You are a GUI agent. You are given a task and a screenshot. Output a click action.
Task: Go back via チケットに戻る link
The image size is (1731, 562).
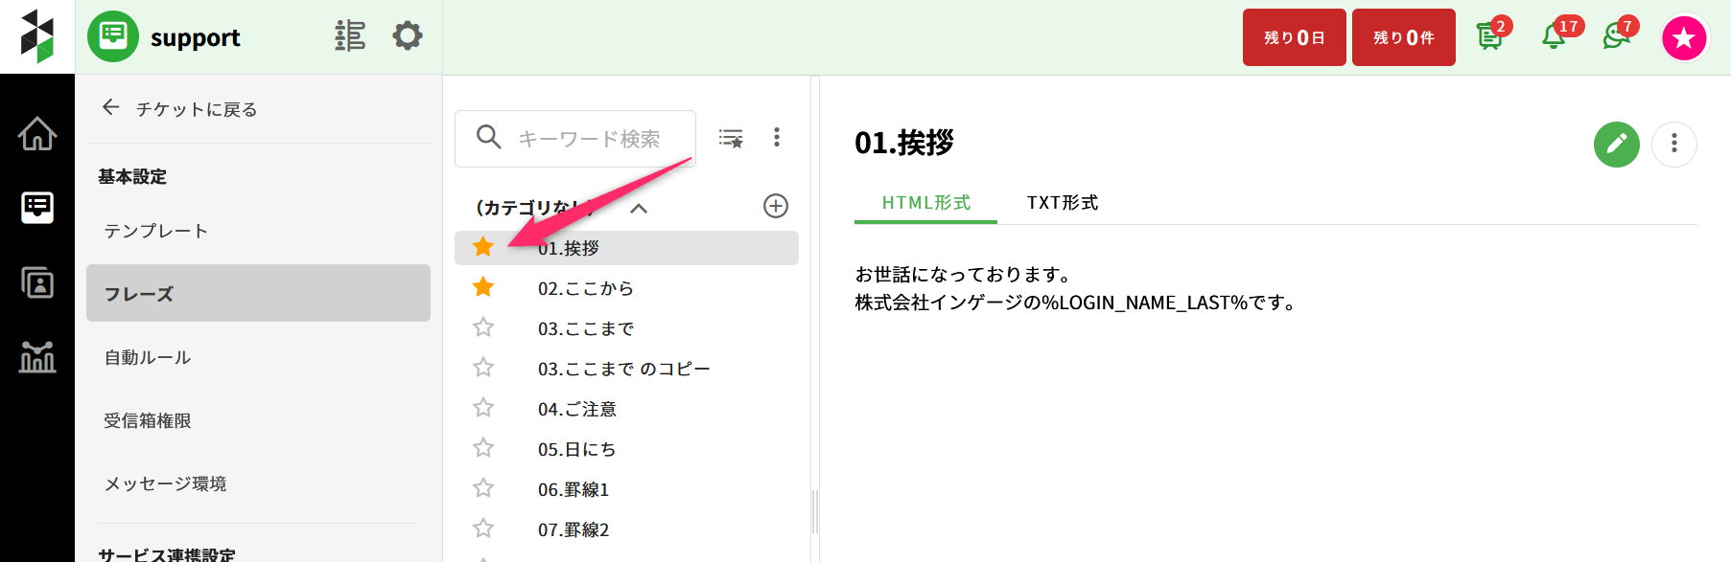click(179, 109)
